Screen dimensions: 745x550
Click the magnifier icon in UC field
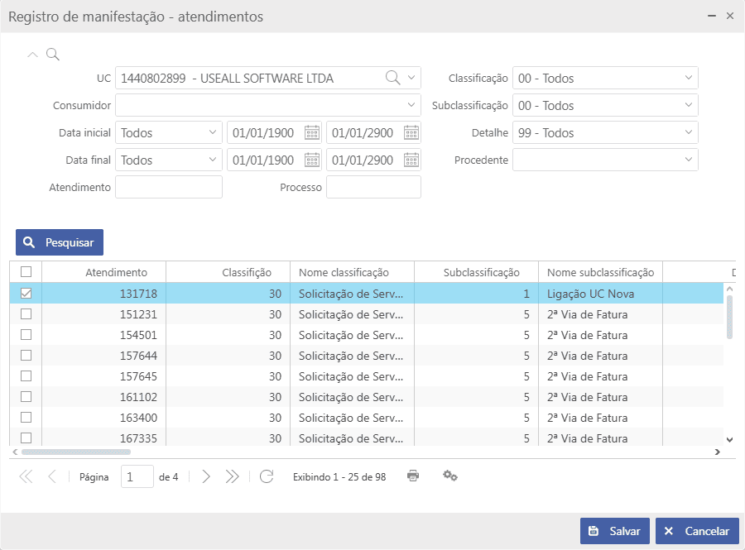[x=392, y=78]
